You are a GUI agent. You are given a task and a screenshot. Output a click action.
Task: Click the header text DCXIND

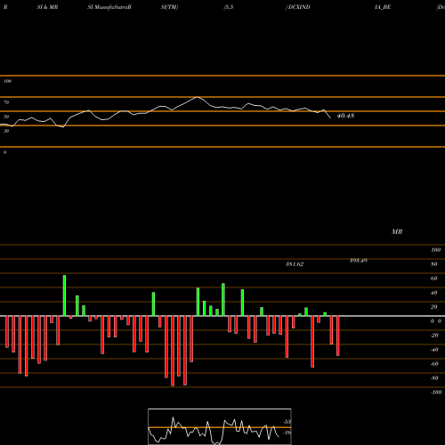299,7
